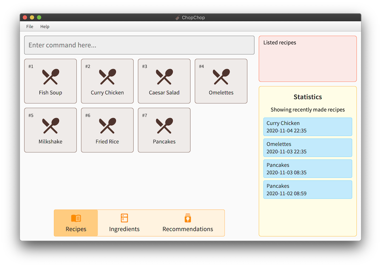The height and width of the screenshot is (267, 381).
Task: Click the lightbulb Recommendations icon
Action: click(x=188, y=218)
